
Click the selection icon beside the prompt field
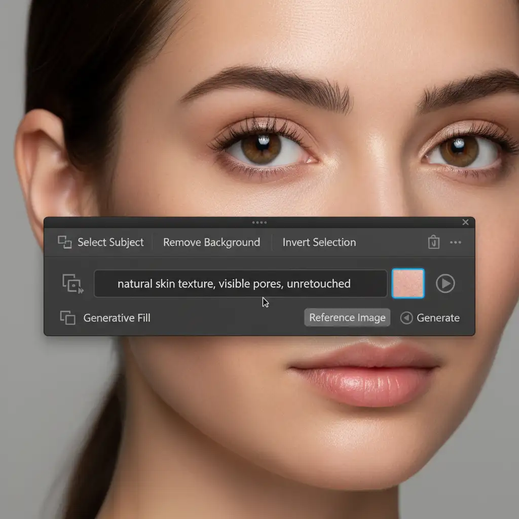click(72, 283)
